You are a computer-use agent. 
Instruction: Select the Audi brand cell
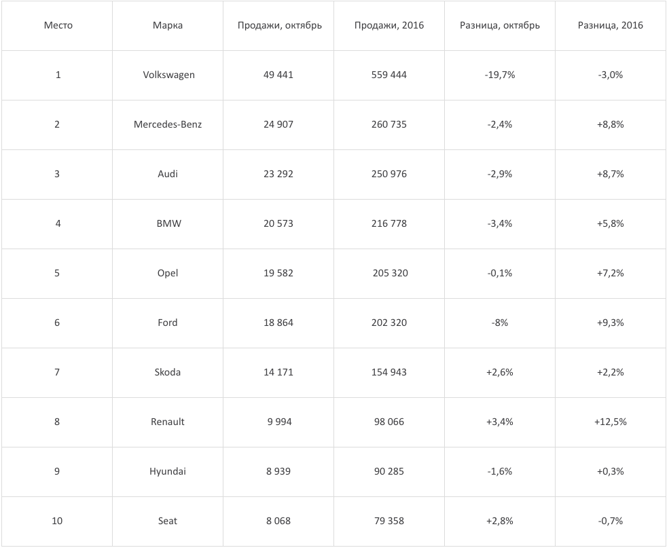168,174
